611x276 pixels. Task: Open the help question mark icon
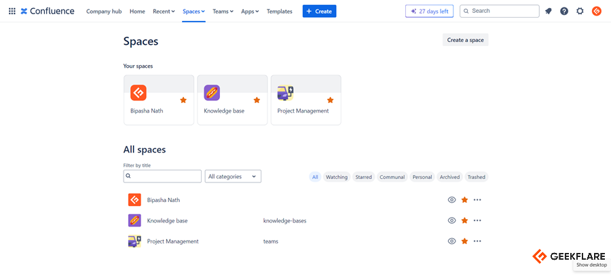coord(564,12)
